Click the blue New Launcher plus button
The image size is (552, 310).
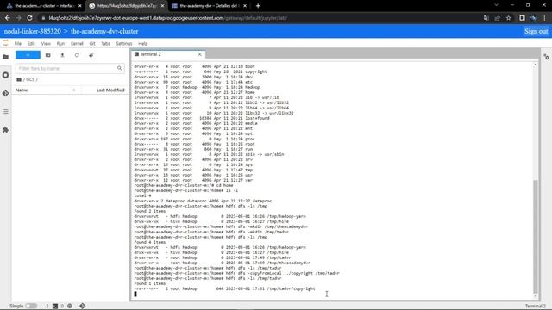pos(28,55)
